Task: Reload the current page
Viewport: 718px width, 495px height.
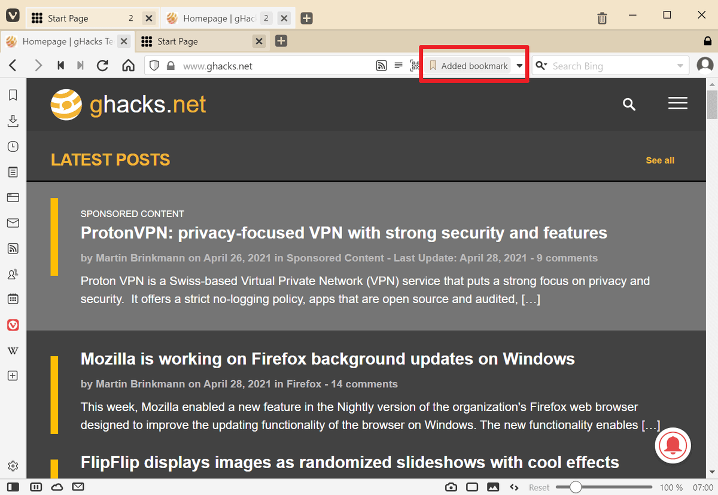Action: click(x=102, y=66)
